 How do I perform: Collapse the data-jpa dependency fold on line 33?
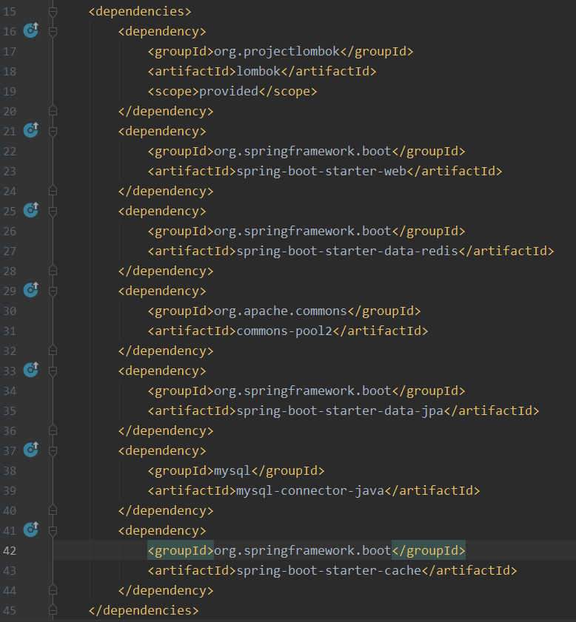(53, 371)
